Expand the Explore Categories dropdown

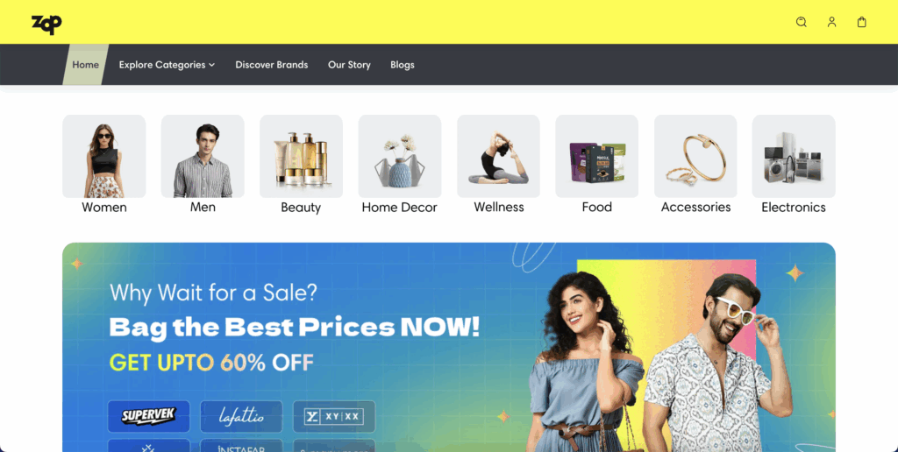167,65
